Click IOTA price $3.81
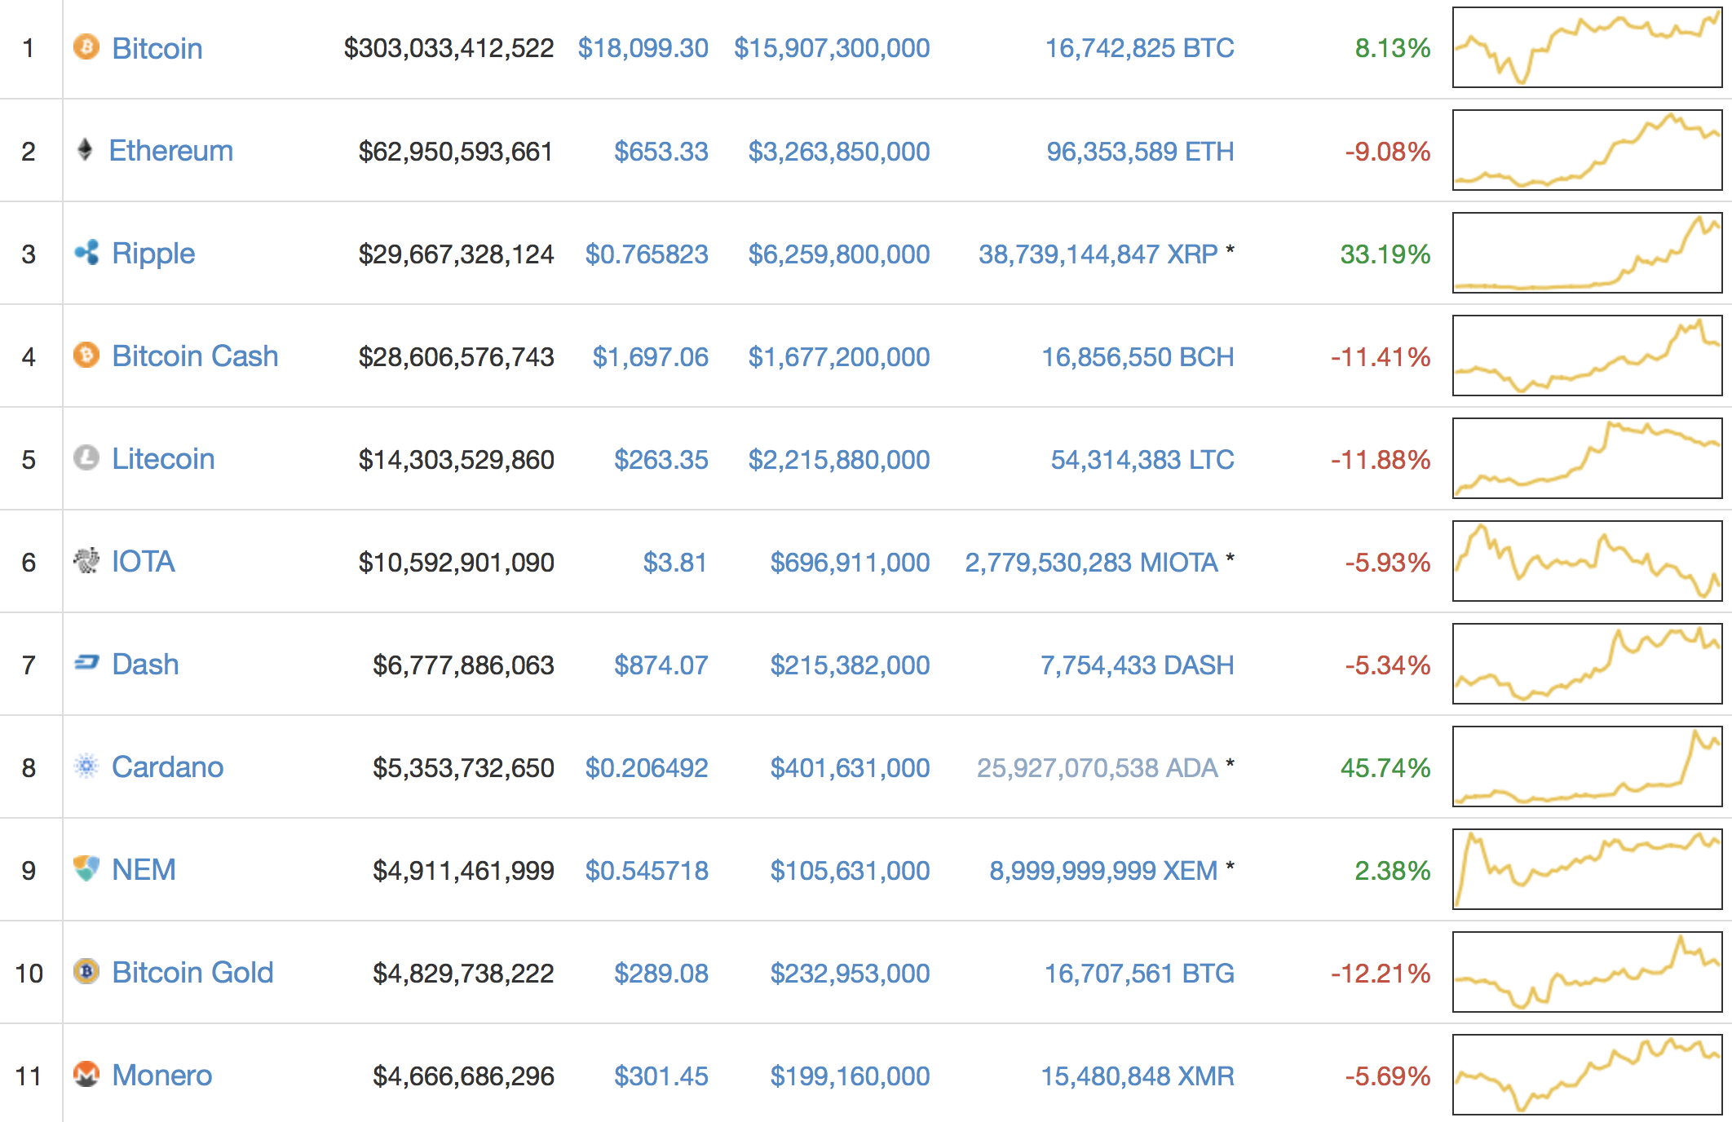This screenshot has height=1122, width=1732. pos(675,562)
